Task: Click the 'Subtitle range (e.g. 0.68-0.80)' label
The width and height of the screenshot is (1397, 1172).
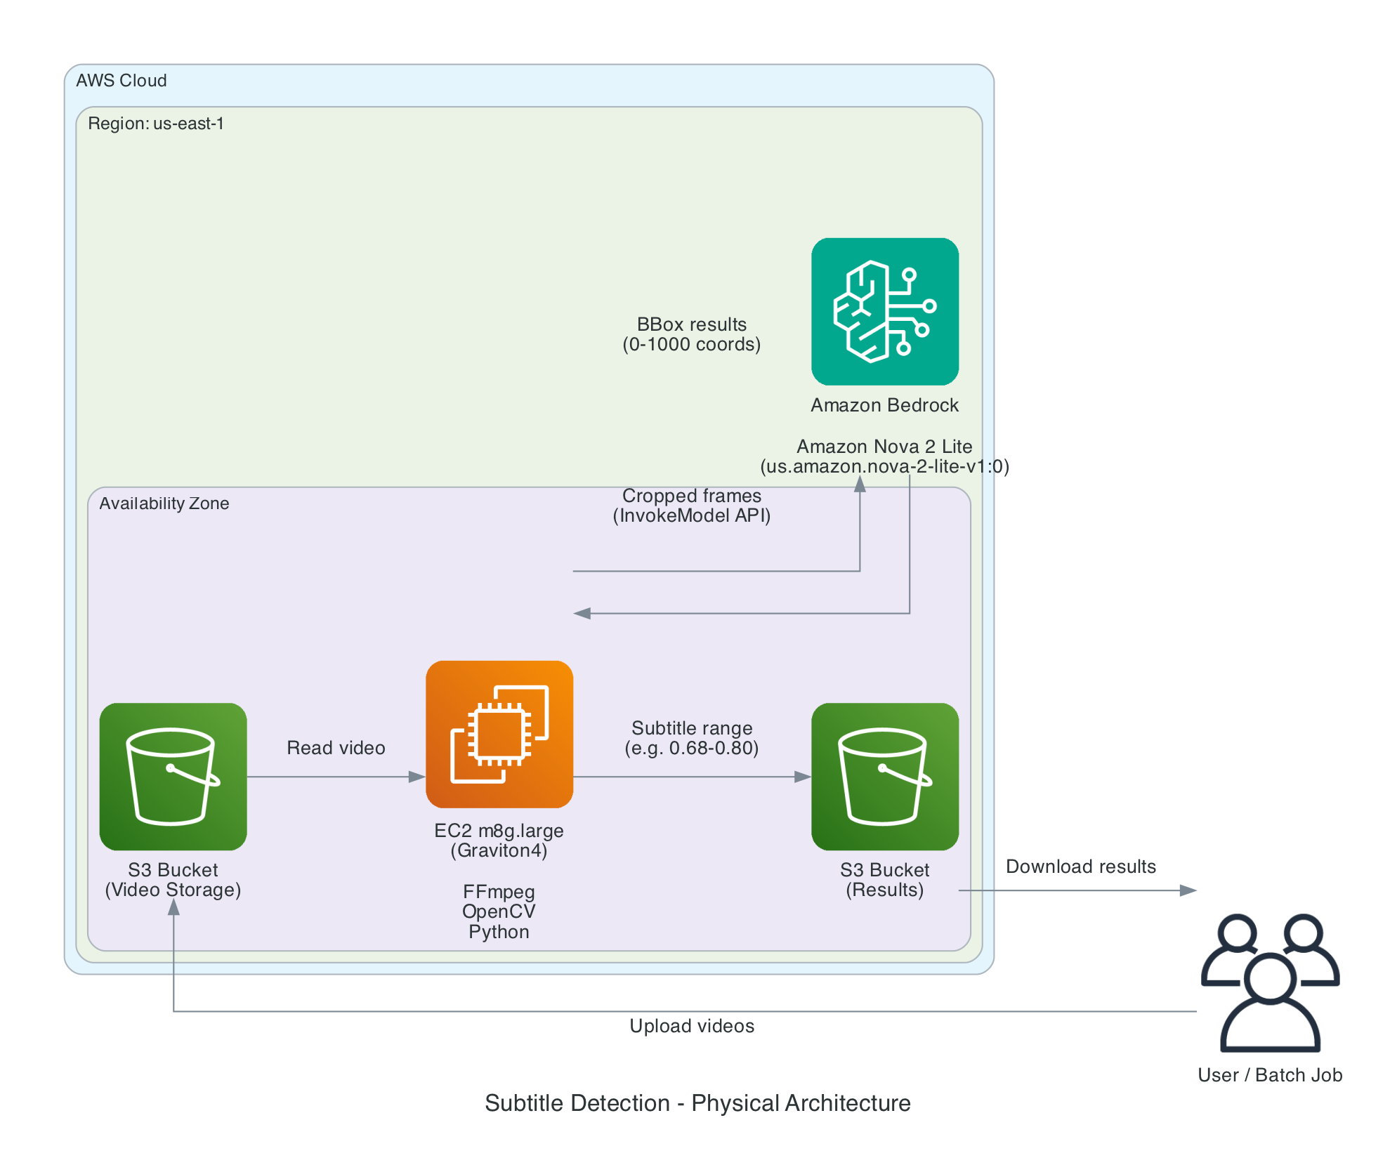Action: point(692,738)
